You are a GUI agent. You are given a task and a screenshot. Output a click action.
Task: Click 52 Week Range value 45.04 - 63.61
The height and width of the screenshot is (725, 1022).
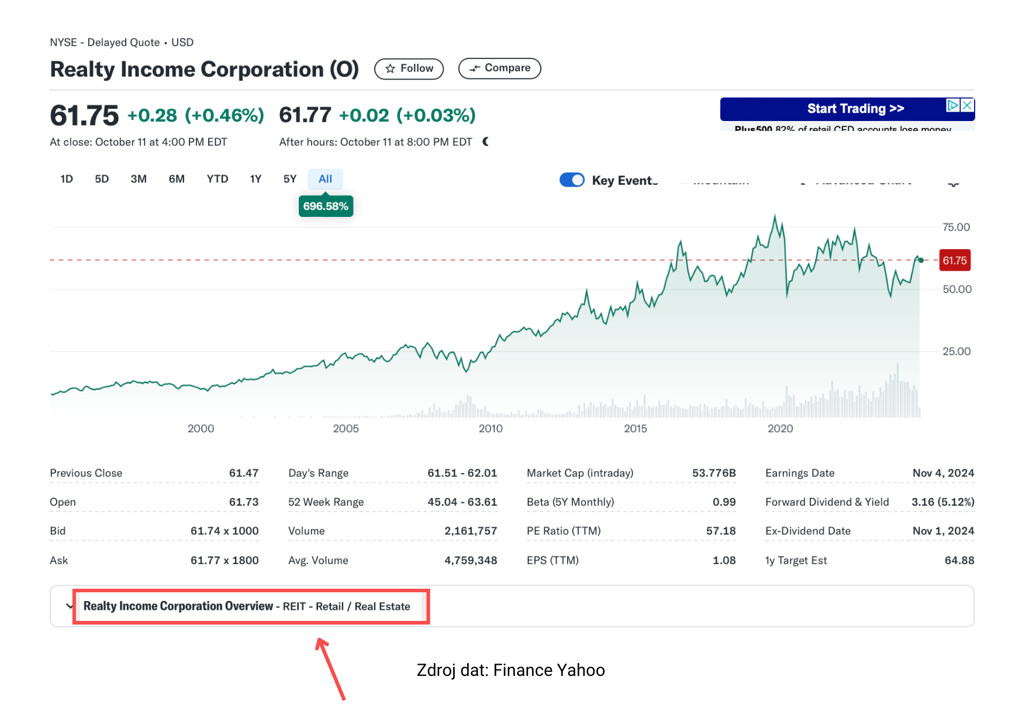click(462, 502)
